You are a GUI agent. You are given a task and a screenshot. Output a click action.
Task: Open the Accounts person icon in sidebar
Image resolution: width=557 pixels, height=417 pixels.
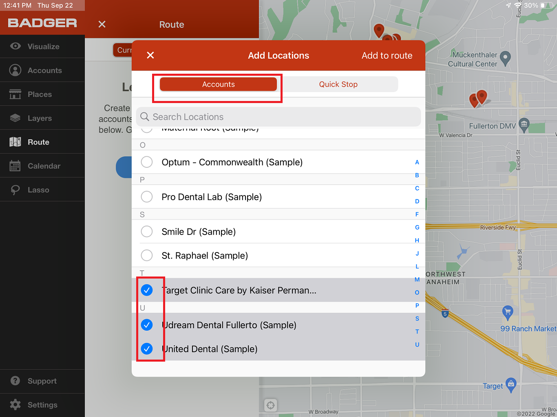point(15,70)
